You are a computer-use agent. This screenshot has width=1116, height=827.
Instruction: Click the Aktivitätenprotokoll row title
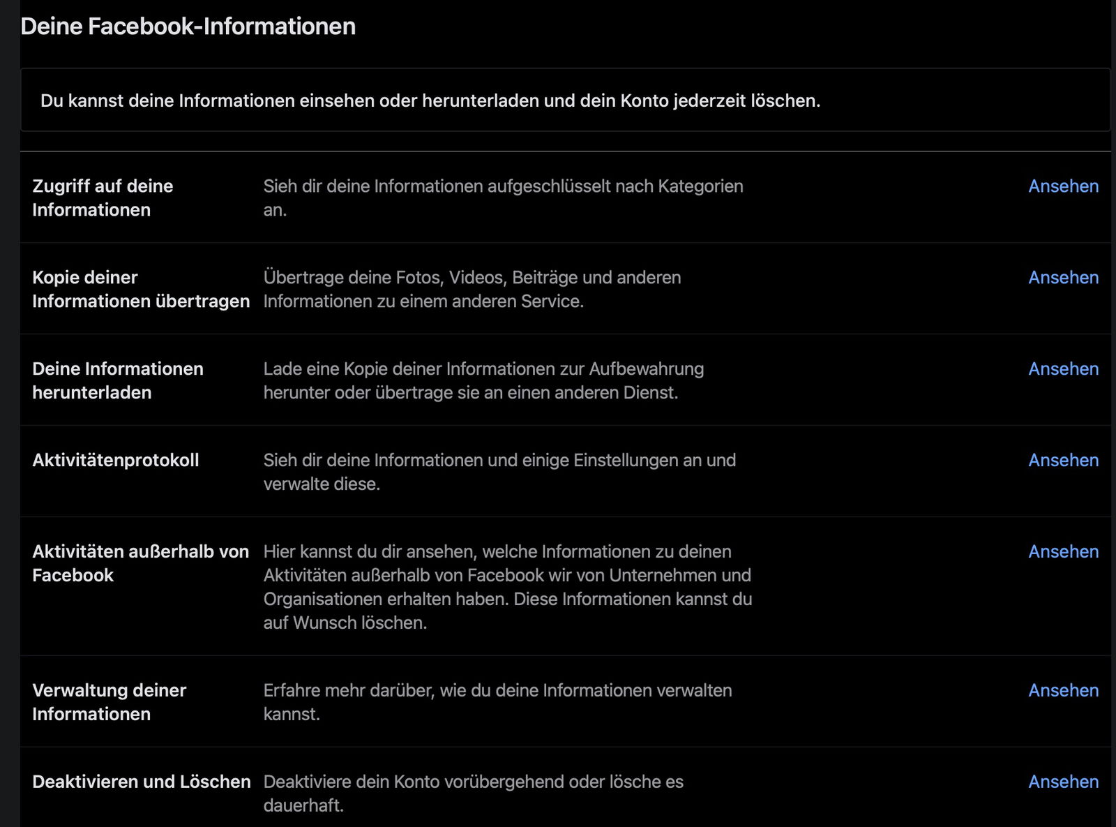click(116, 461)
